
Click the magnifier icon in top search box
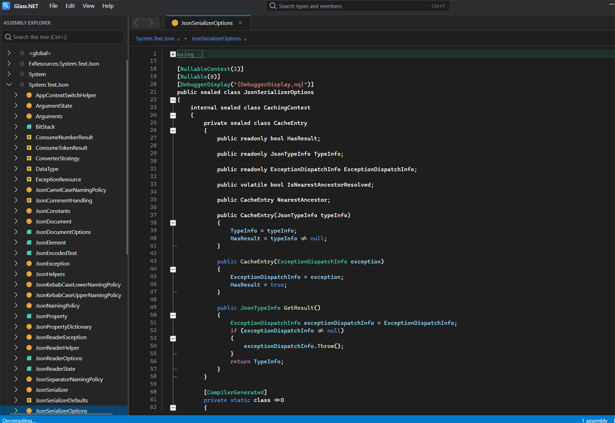pos(273,6)
